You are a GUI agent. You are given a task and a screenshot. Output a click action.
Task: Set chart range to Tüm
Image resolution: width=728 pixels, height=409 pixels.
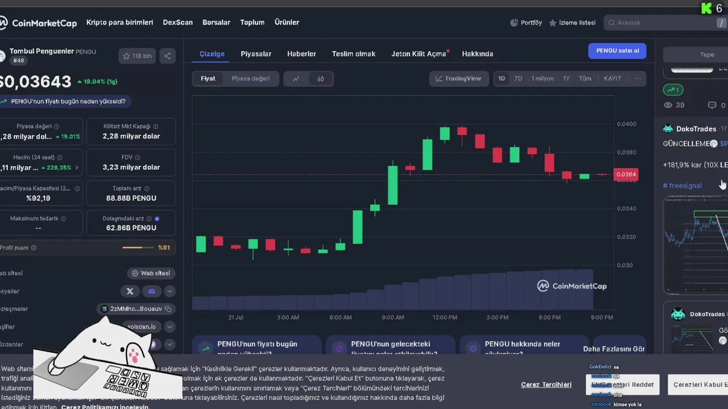(585, 79)
